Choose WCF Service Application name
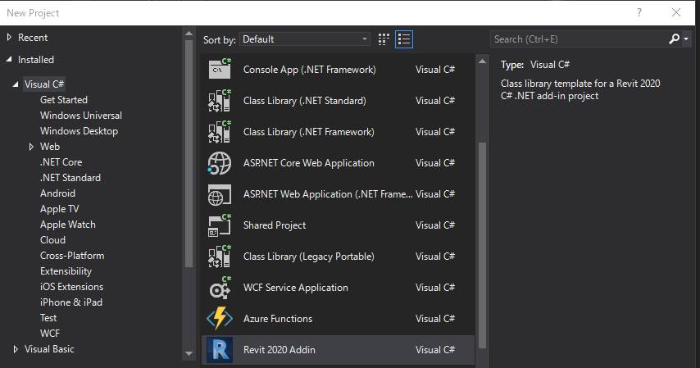Screen dimensions: 700x368 click(296, 288)
